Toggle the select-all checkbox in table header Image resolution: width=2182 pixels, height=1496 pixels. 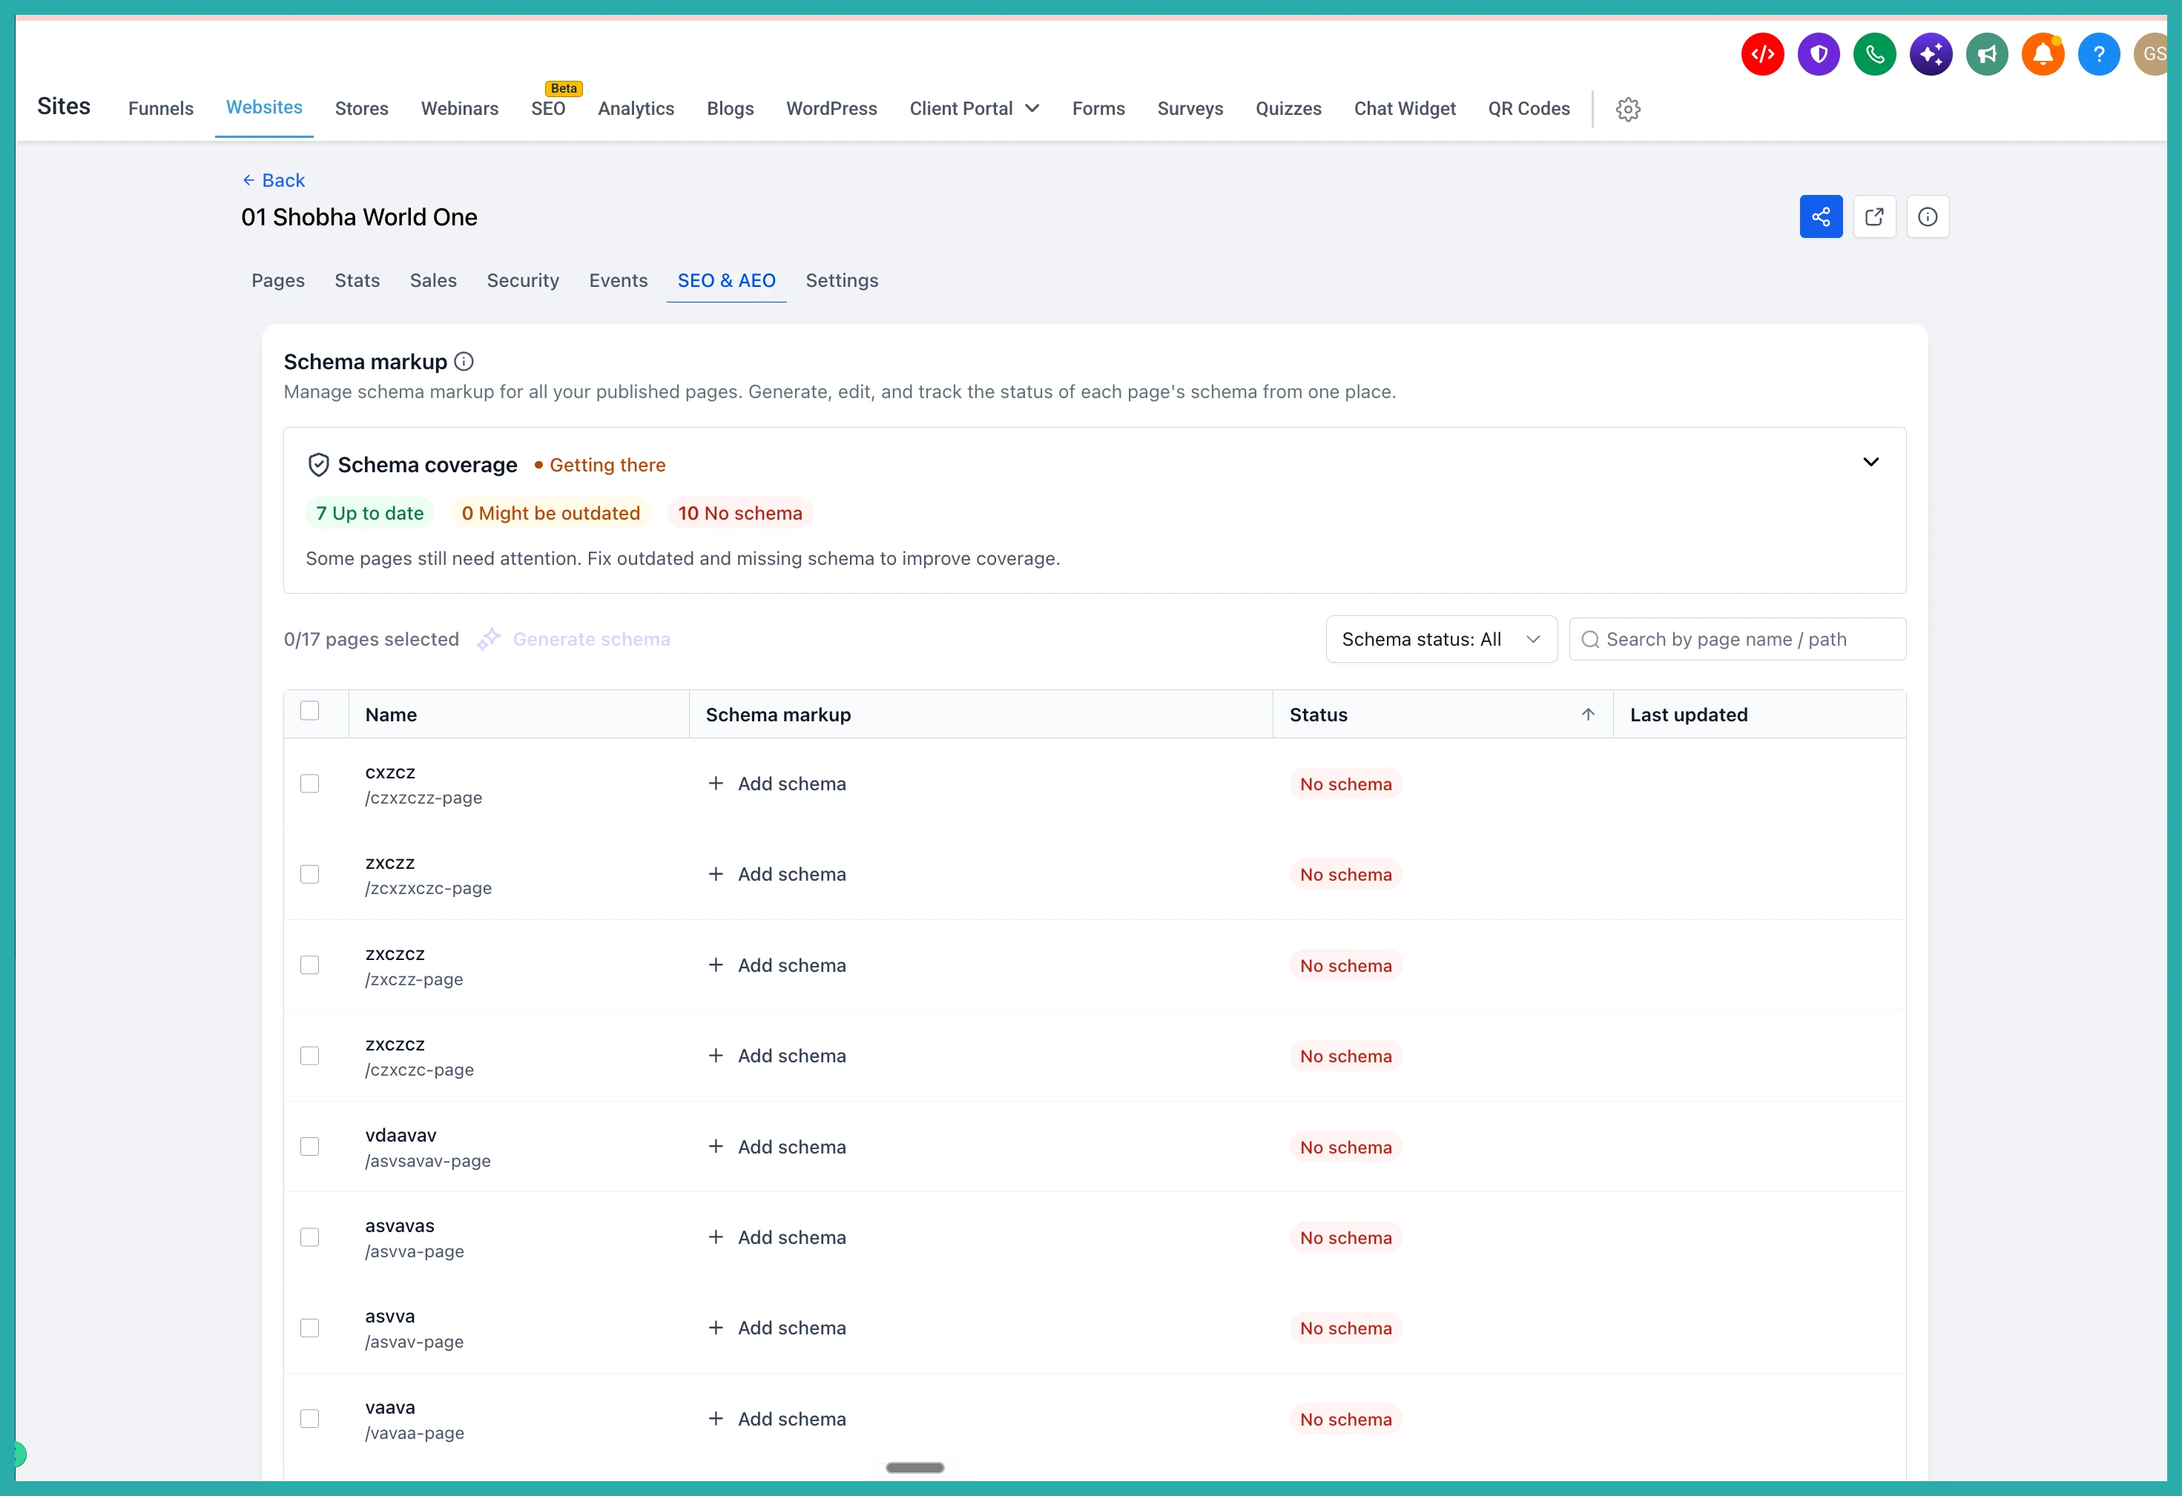[310, 710]
